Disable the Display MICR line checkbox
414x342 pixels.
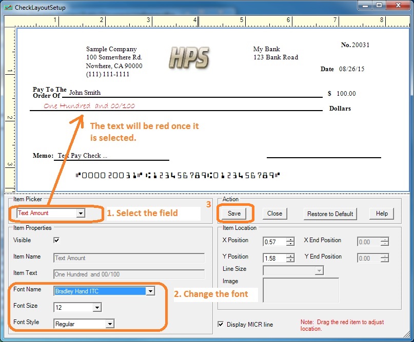221,324
